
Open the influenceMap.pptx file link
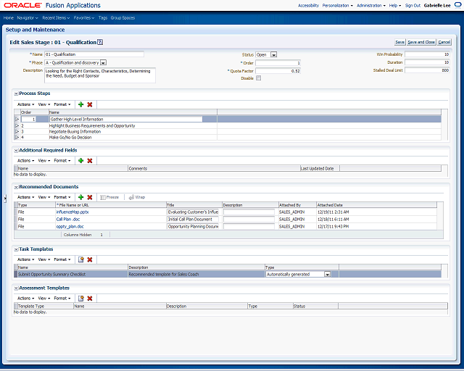click(72, 212)
